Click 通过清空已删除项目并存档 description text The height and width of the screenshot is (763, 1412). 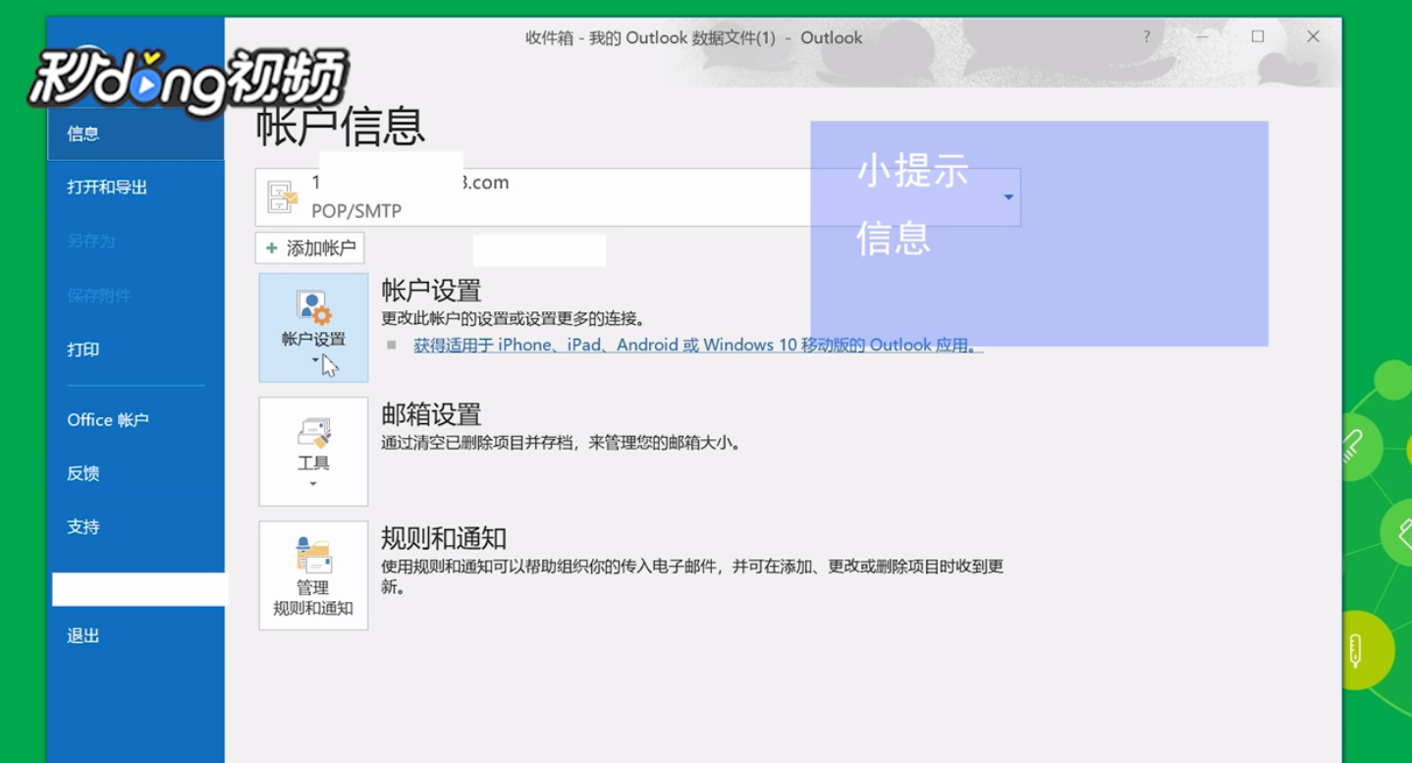point(563,443)
